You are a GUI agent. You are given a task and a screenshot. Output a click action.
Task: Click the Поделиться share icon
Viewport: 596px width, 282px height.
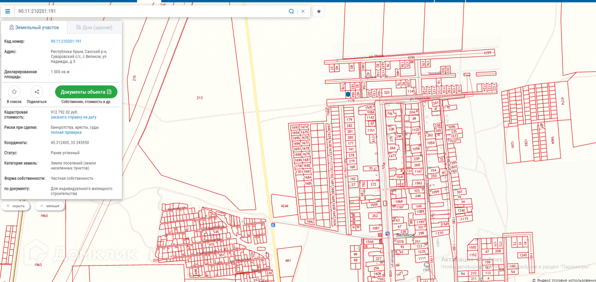click(37, 92)
